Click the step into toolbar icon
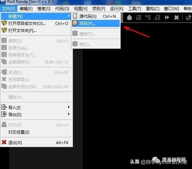The width and height of the screenshot is (192, 169). (148, 17)
